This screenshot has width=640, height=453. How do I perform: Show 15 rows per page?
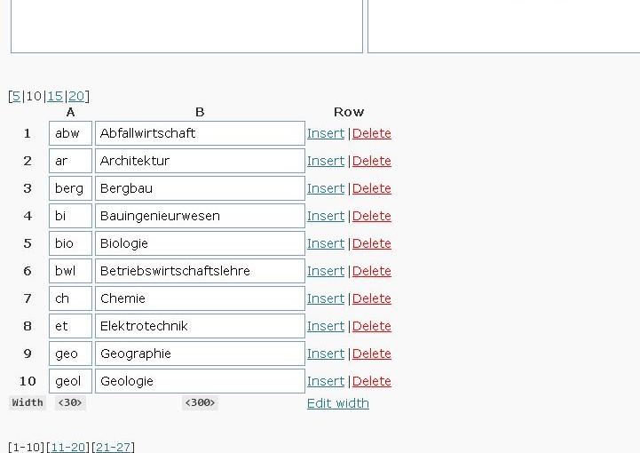pyautogui.click(x=55, y=96)
